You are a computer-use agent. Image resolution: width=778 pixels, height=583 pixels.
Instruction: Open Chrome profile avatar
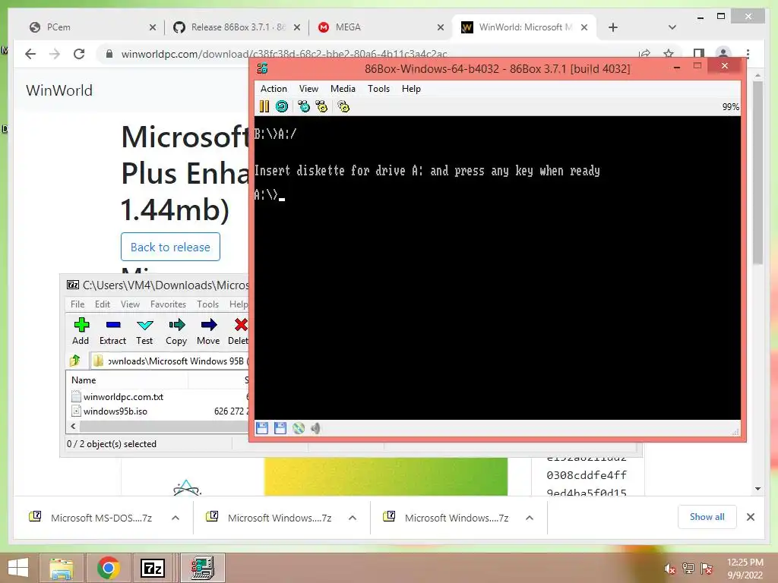[x=723, y=54]
